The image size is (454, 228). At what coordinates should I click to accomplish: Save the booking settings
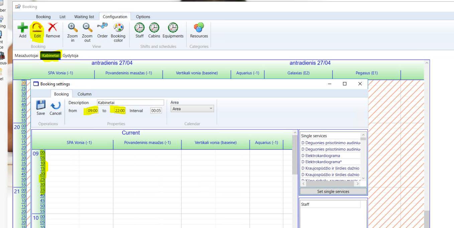tap(41, 105)
